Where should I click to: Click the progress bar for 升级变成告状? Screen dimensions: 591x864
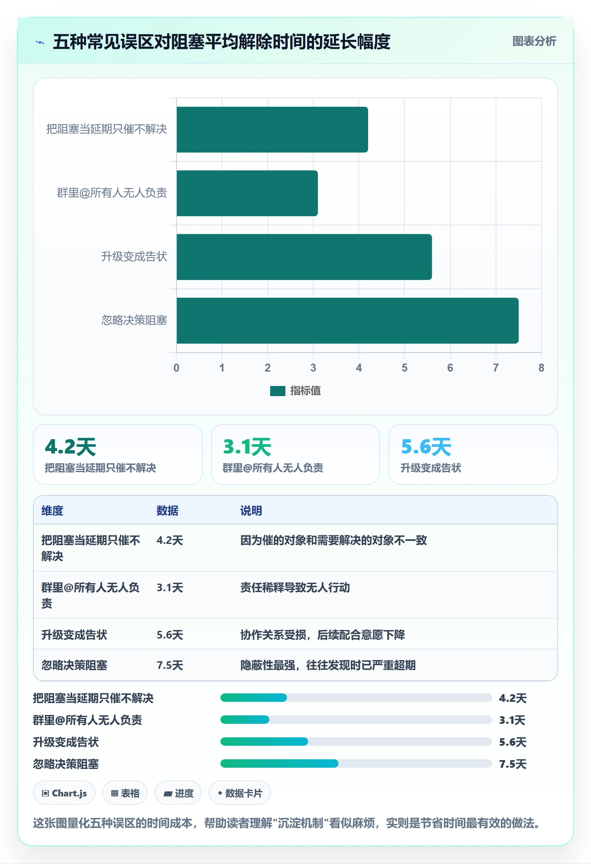356,742
